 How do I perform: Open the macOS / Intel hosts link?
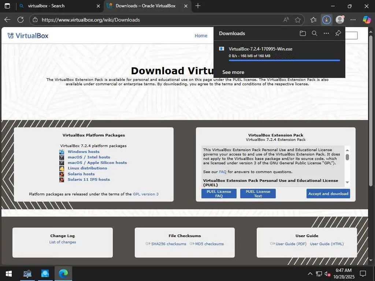click(x=89, y=157)
